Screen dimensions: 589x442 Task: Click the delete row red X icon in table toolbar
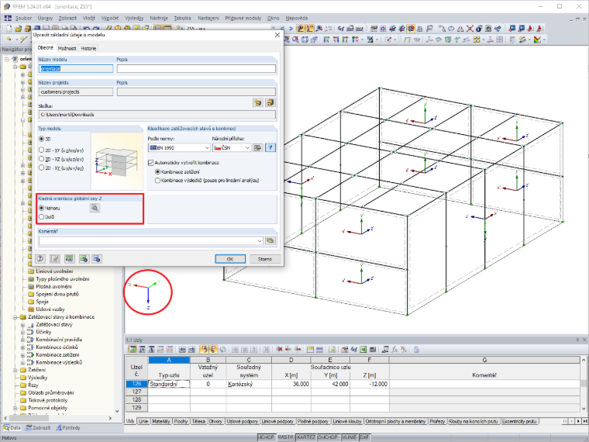click(279, 350)
